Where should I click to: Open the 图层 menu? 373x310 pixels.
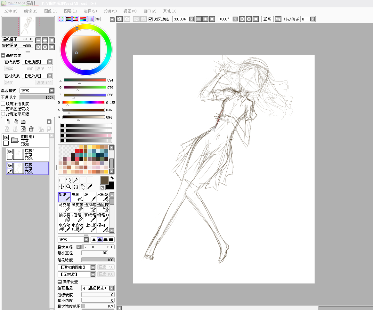70,11
